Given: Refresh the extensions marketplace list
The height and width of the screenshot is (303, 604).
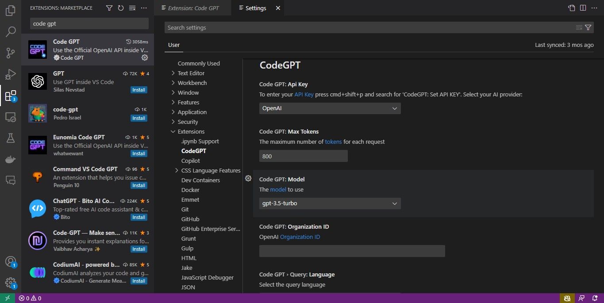Looking at the screenshot, I should point(120,8).
